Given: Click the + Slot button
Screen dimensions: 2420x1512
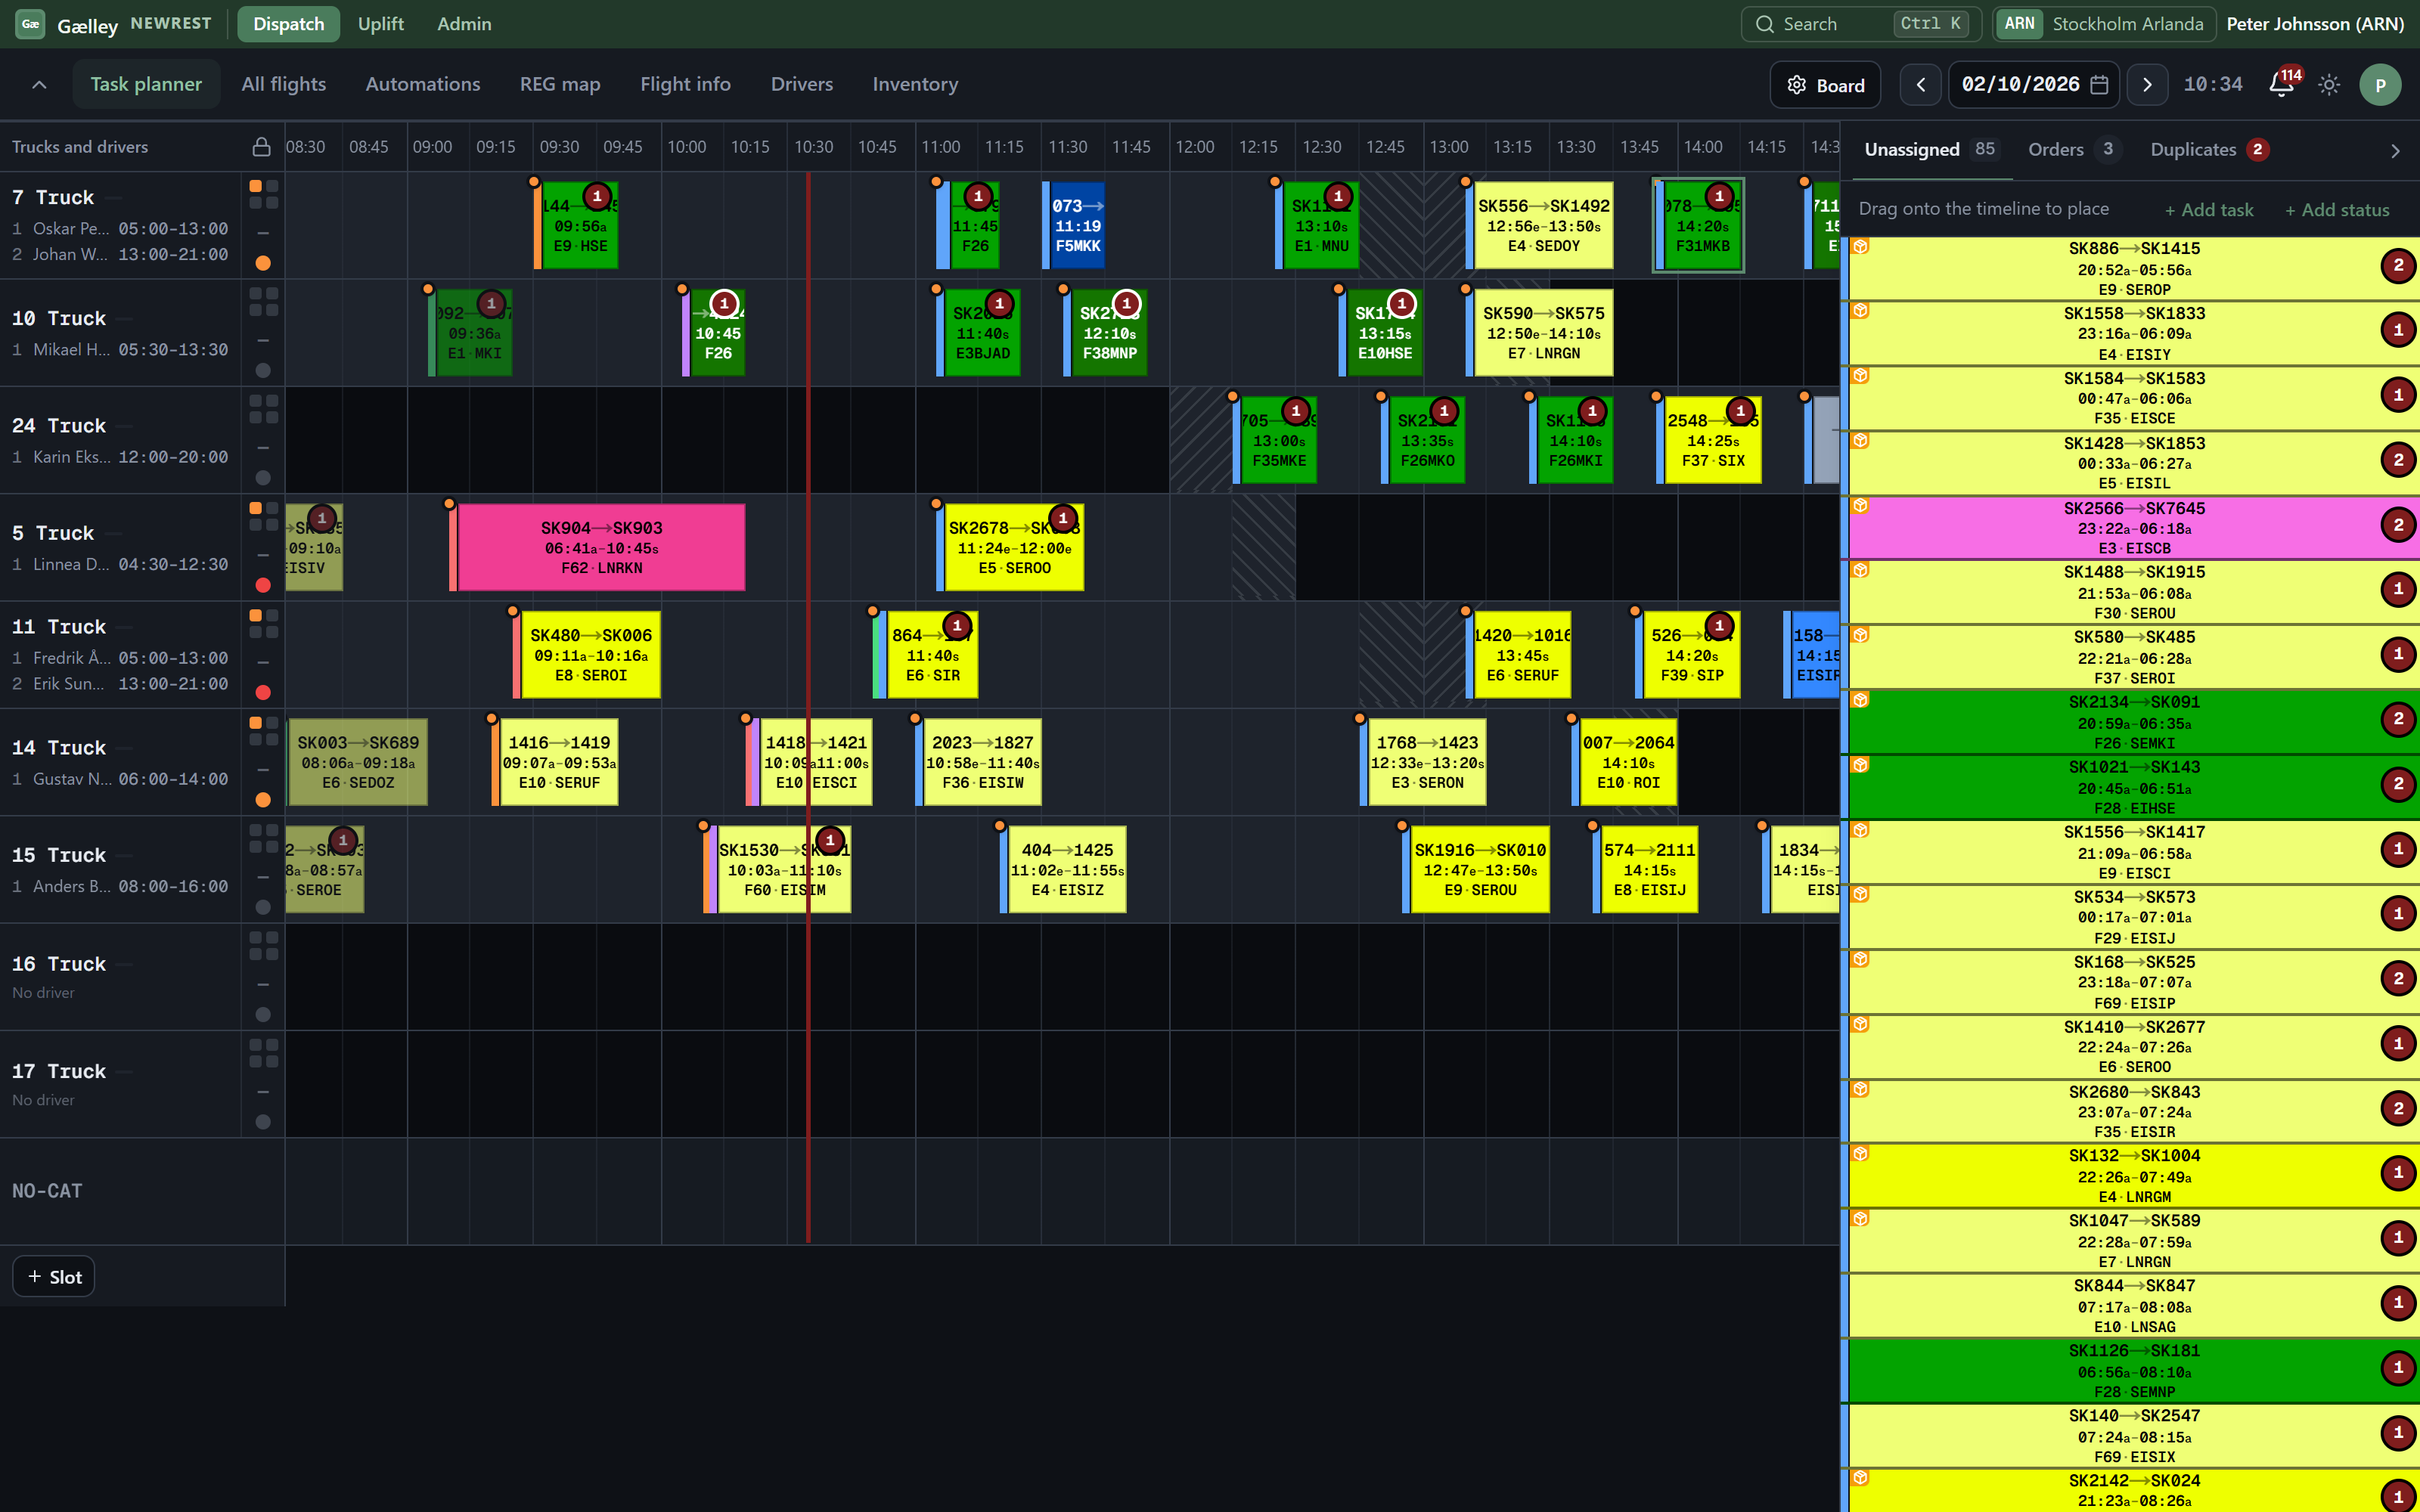Looking at the screenshot, I should point(54,1277).
